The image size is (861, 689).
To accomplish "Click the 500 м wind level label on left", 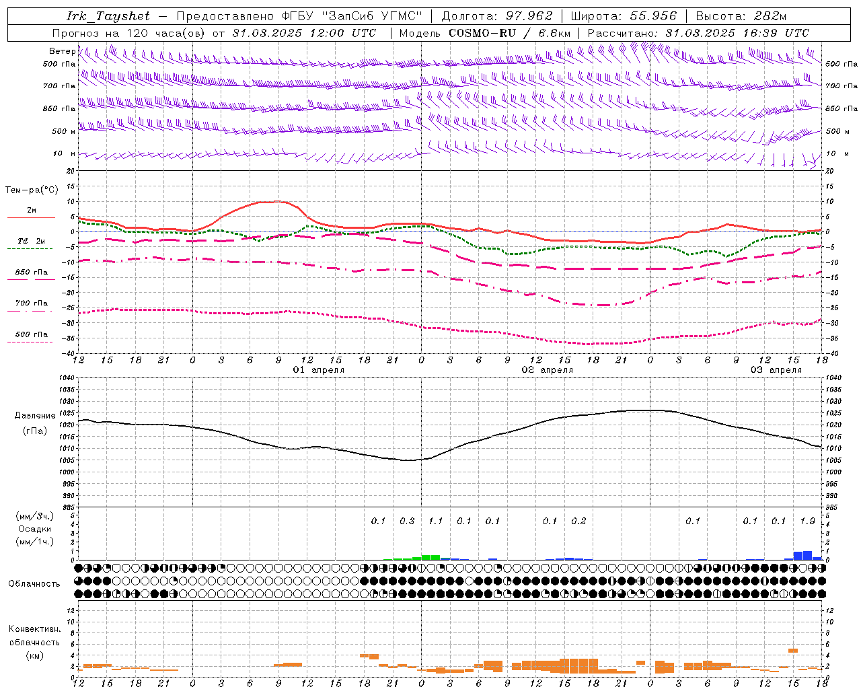I will point(63,131).
